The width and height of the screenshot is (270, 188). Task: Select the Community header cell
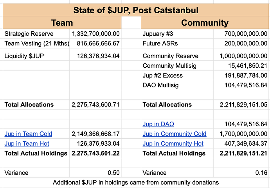pyautogui.click(x=205, y=23)
